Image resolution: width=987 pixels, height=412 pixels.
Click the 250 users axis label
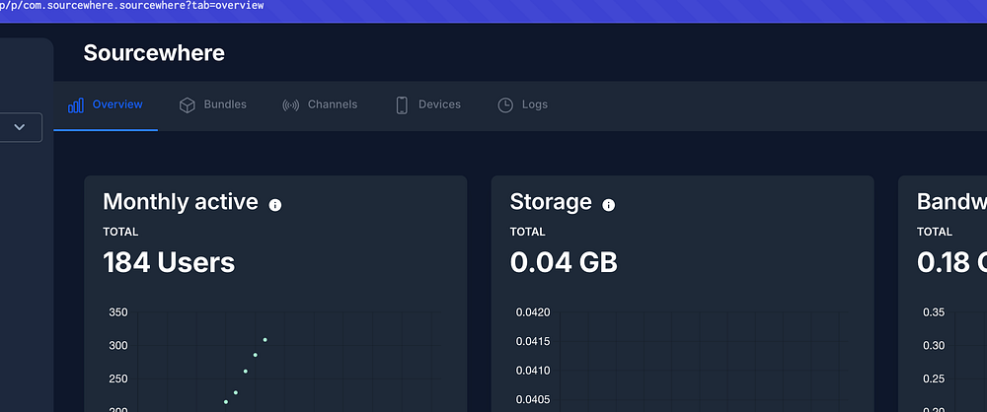pyautogui.click(x=118, y=378)
